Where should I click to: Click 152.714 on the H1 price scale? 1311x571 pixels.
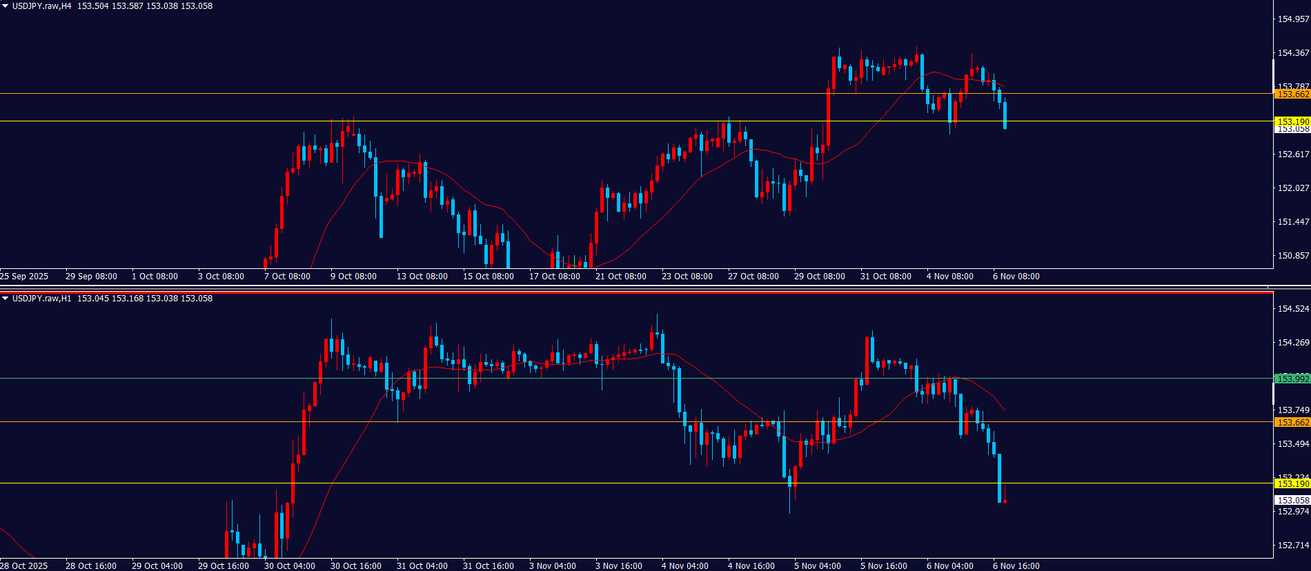(x=1292, y=545)
